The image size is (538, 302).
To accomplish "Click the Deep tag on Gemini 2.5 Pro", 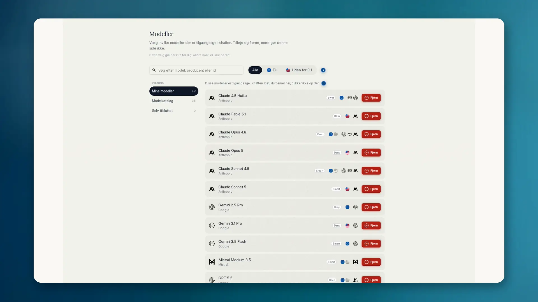I will click(x=337, y=207).
